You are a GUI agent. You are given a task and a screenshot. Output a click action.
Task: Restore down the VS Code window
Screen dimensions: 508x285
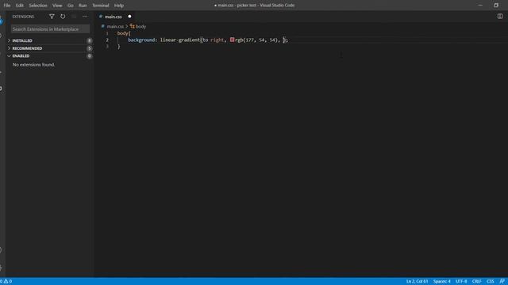[x=496, y=6]
